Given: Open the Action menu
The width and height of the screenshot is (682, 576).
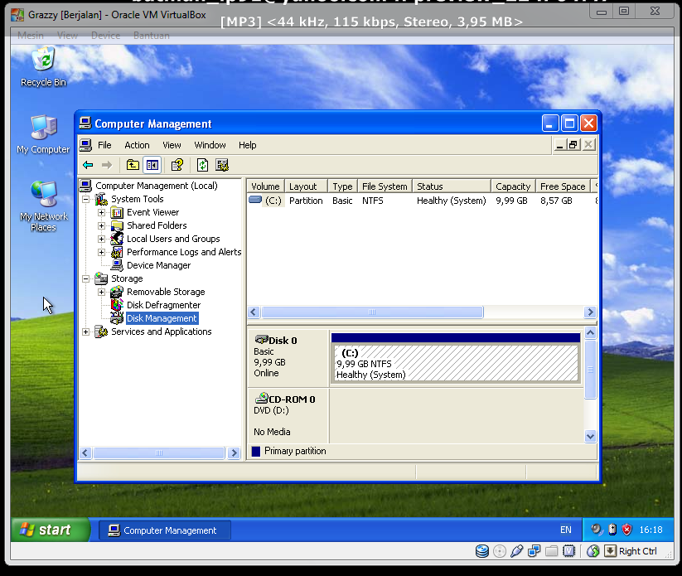Looking at the screenshot, I should (137, 145).
